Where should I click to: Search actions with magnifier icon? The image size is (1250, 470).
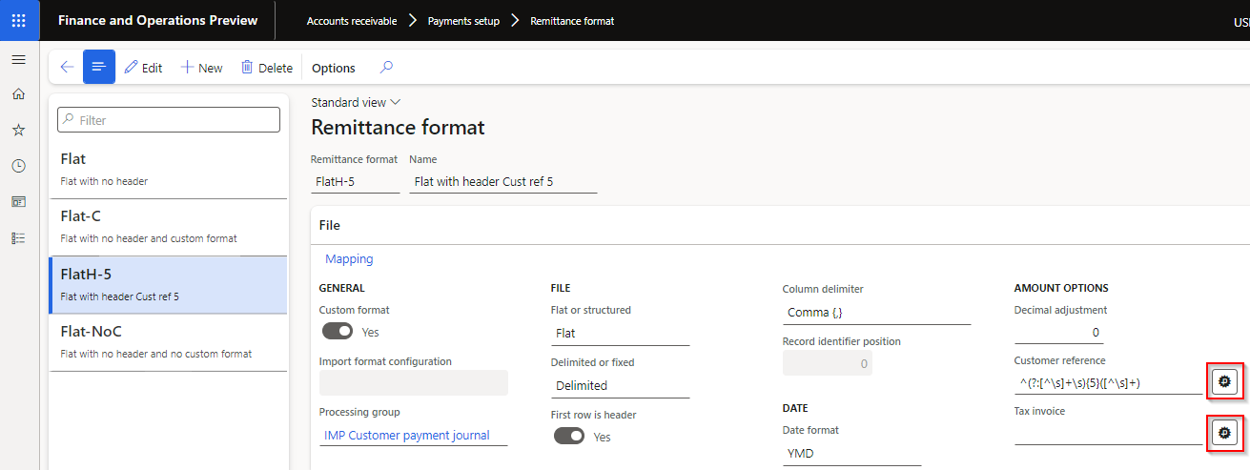click(x=386, y=68)
